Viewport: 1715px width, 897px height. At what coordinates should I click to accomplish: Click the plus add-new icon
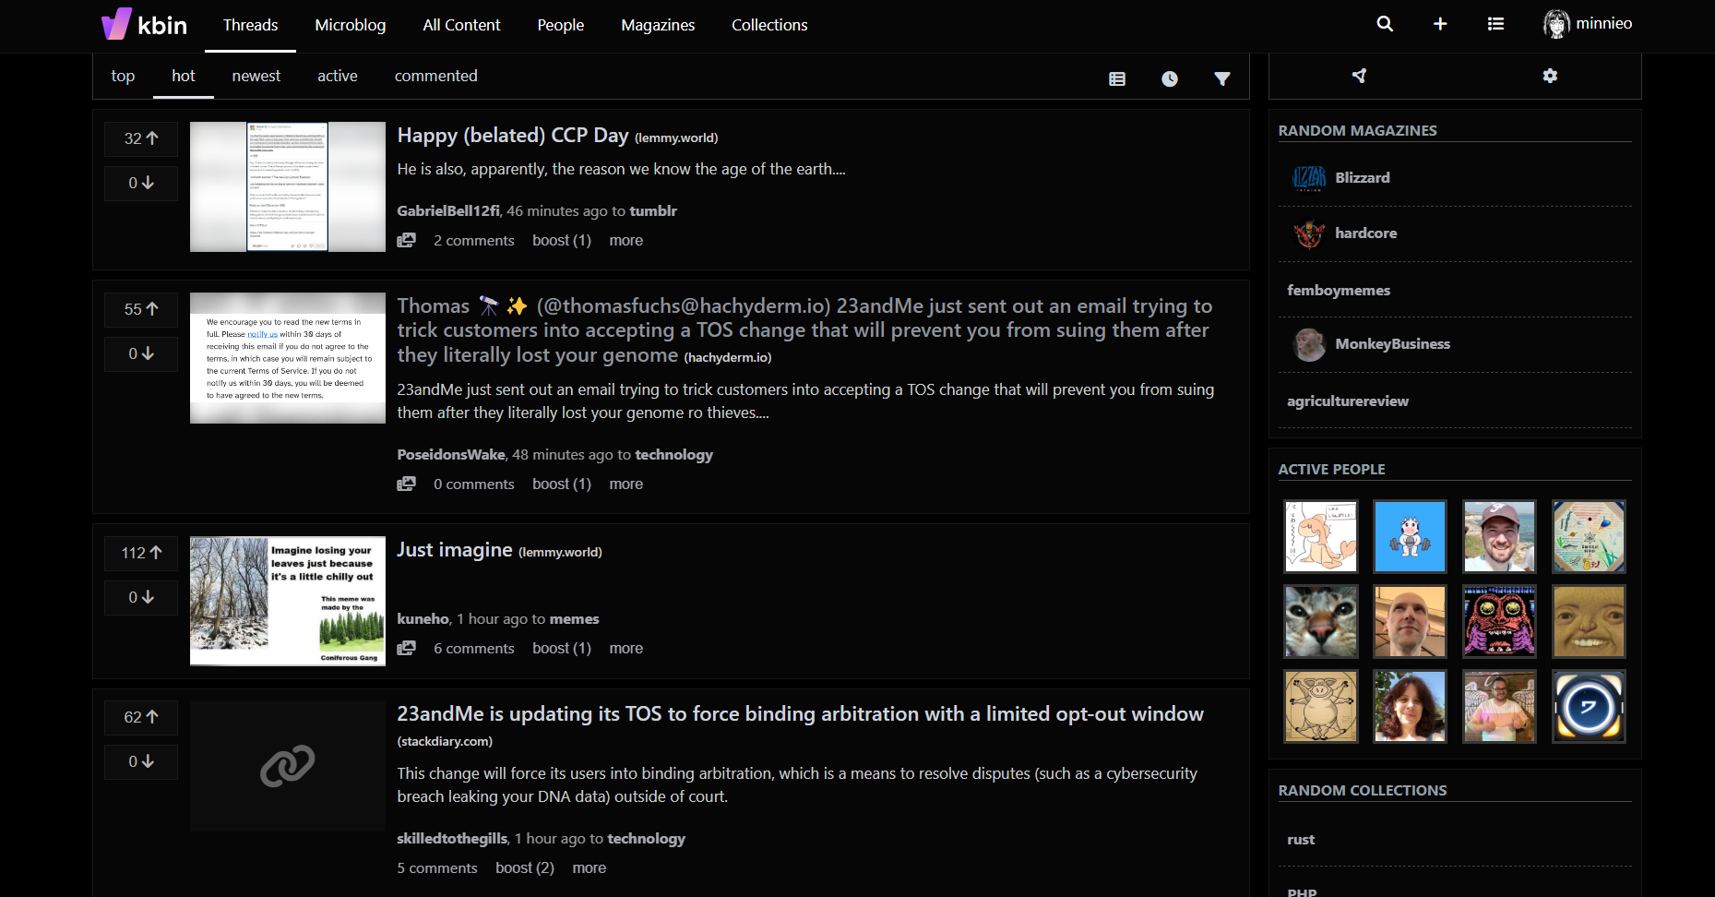[x=1440, y=24]
